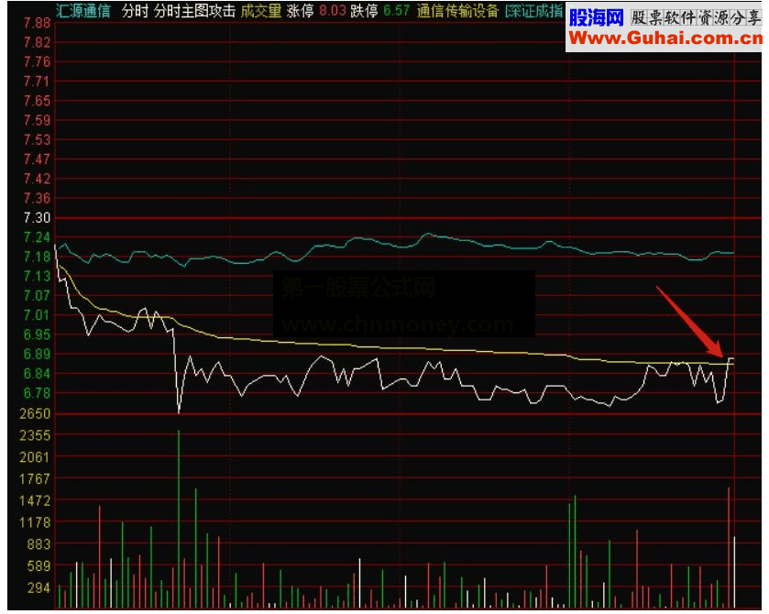Image resolution: width=769 pixels, height=614 pixels.
Task: Click the limit-up price 8.03
Action: point(332,11)
